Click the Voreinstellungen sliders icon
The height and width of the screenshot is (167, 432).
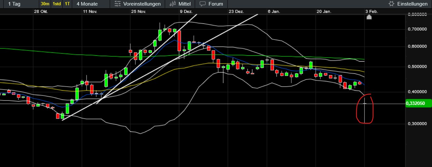(x=118, y=4)
